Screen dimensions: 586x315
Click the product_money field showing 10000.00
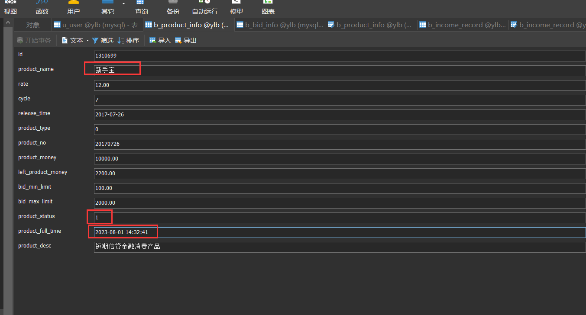click(x=340, y=159)
